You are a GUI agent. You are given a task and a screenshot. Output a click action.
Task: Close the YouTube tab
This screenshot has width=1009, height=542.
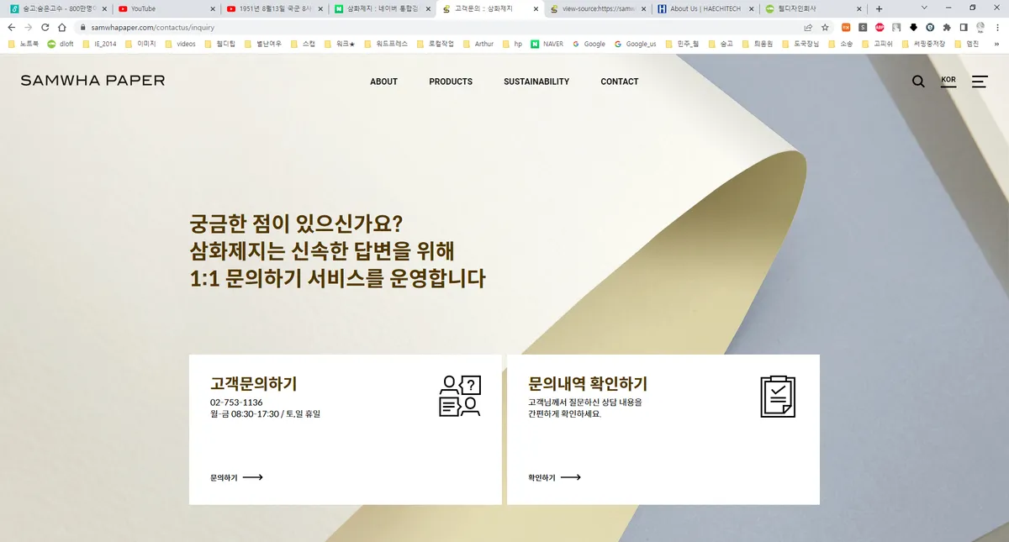click(x=212, y=8)
